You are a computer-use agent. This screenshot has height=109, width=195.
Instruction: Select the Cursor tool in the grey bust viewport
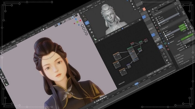tap(85, 19)
